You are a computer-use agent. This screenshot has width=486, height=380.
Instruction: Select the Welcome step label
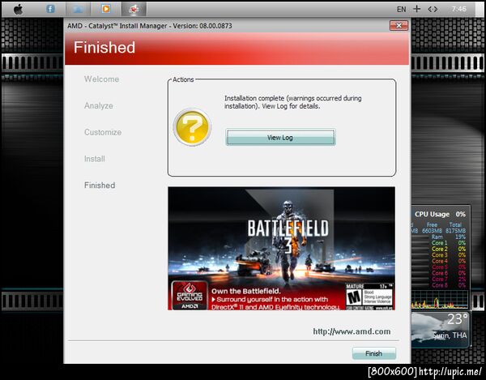[102, 79]
